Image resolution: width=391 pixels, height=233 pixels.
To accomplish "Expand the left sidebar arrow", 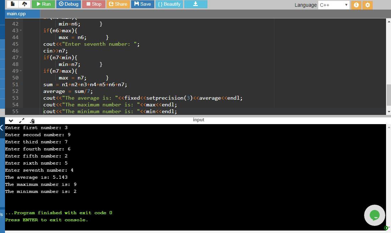I will [2, 128].
